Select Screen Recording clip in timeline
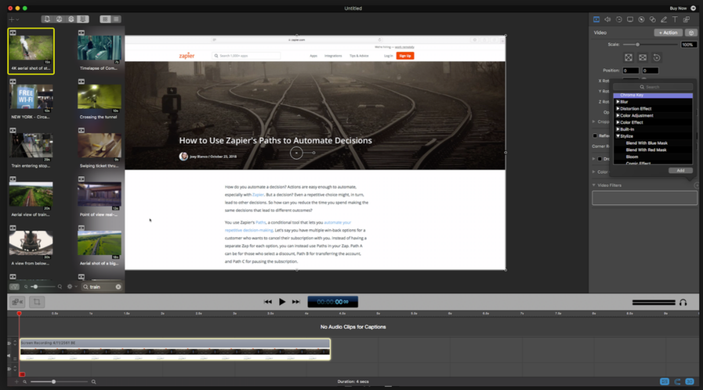This screenshot has height=390, width=703. 175,349
